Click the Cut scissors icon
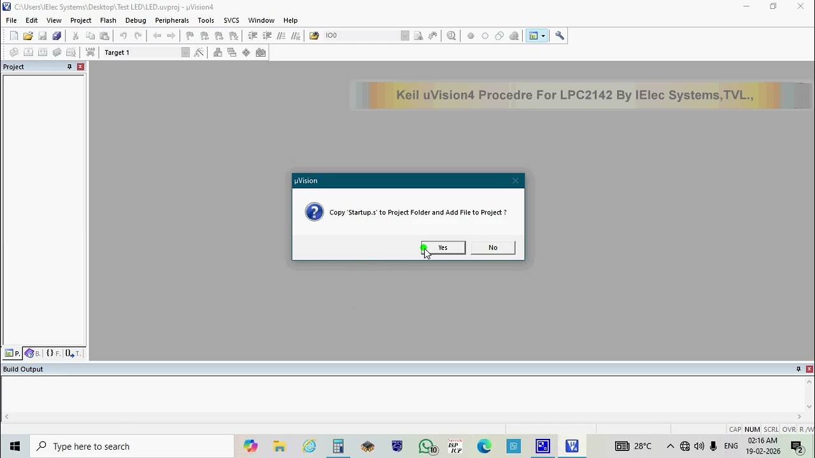The height and width of the screenshot is (458, 815). (76, 36)
